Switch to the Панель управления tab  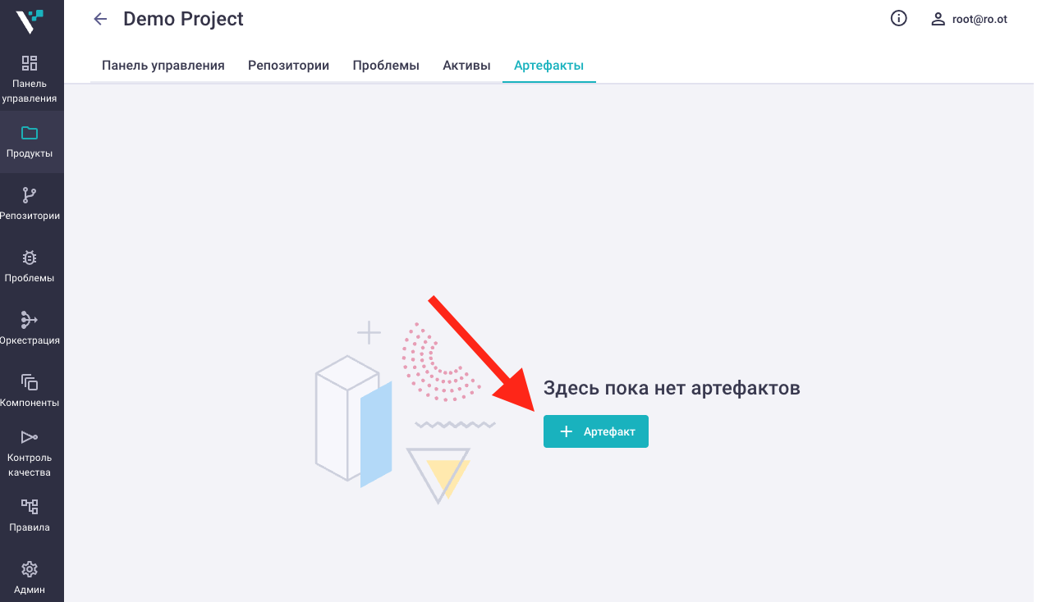tap(163, 66)
